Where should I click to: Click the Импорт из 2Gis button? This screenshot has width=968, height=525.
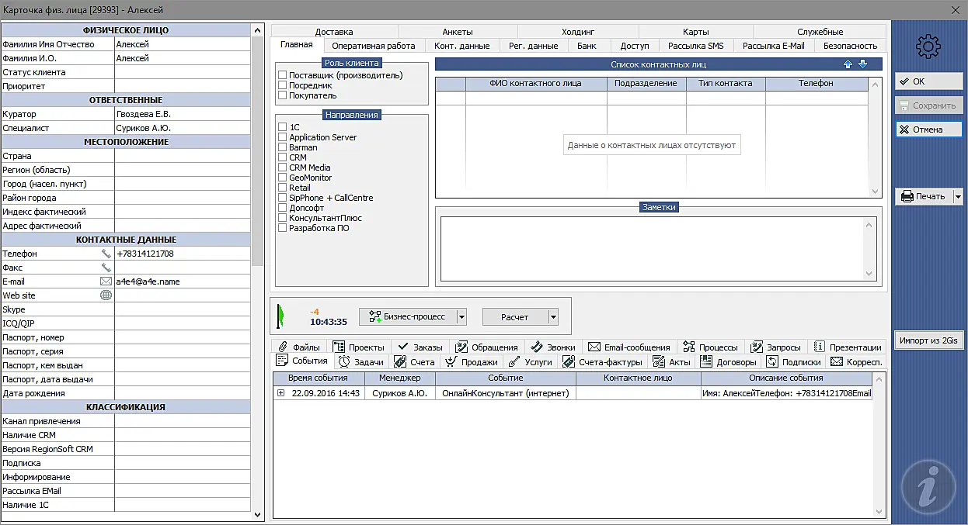(928, 340)
